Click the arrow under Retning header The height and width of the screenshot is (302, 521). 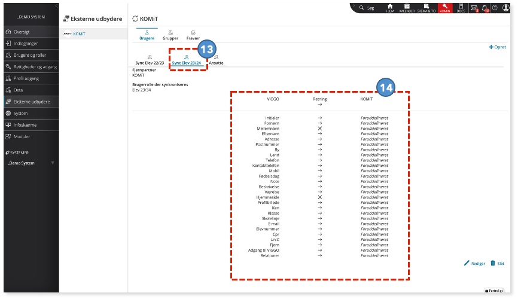319,104
